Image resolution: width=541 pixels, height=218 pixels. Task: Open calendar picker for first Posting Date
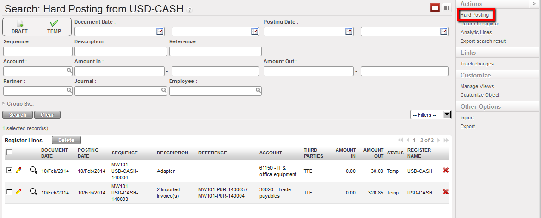pos(349,31)
